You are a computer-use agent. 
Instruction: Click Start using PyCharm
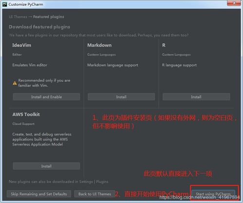(213, 194)
